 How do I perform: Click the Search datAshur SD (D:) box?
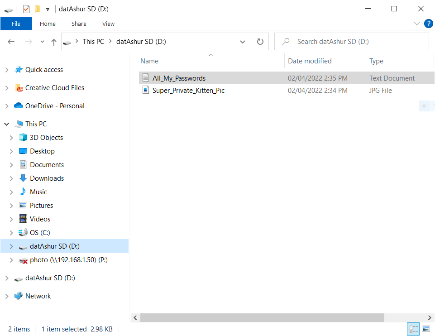[352, 42]
